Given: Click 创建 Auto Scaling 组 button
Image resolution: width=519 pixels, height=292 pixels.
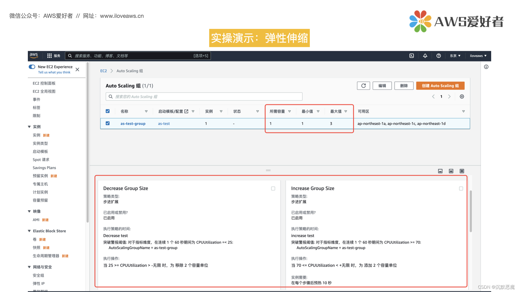Looking at the screenshot, I should (440, 86).
